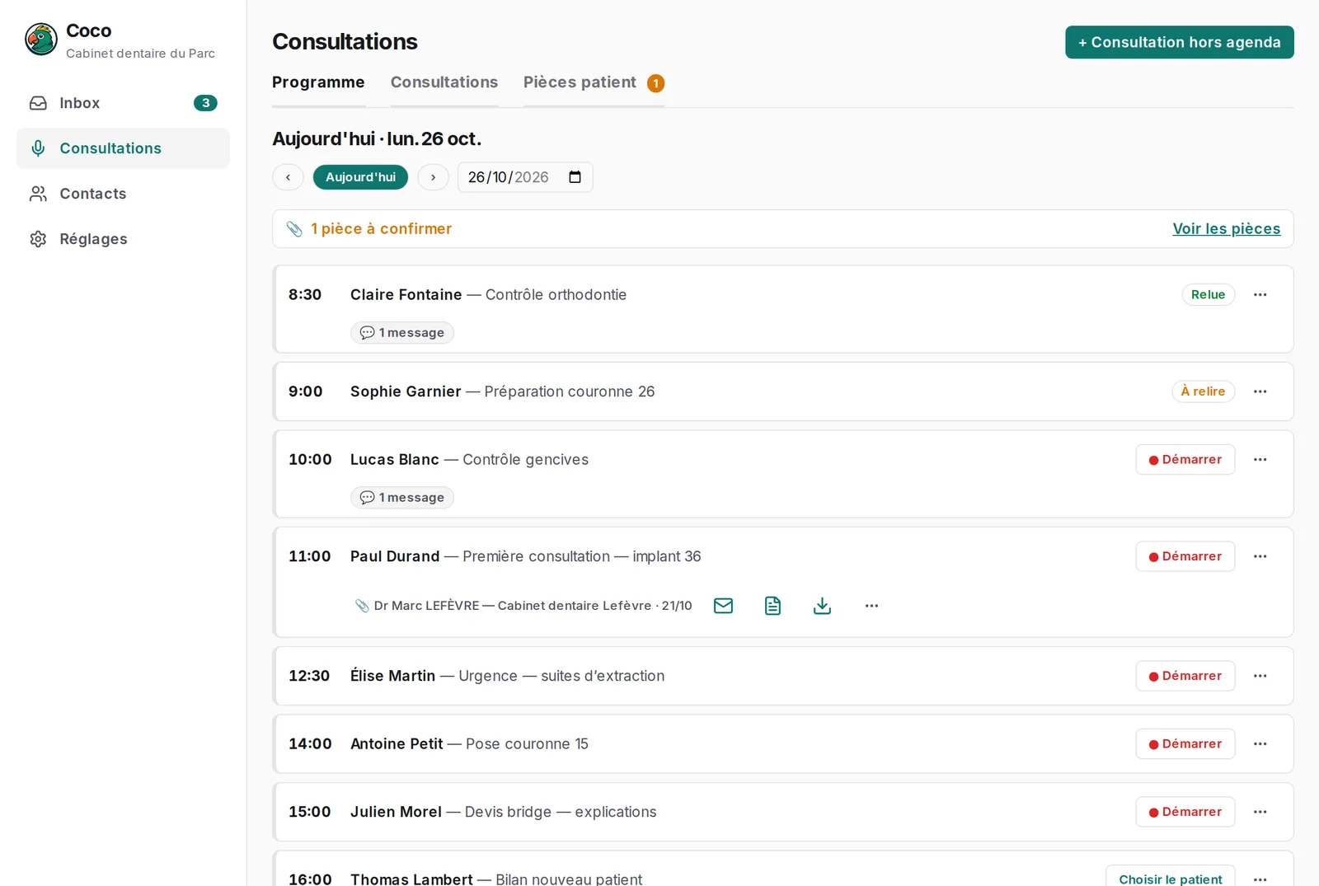This screenshot has width=1319, height=886.
Task: Click the Relue status badge for Claire Fontaine
Action: point(1209,295)
